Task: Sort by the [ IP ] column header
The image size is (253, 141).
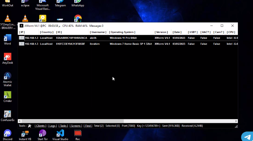Action: click(x=22, y=32)
